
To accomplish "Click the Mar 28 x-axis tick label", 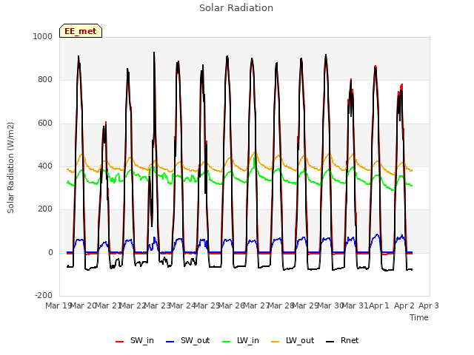I will [x=280, y=305].
